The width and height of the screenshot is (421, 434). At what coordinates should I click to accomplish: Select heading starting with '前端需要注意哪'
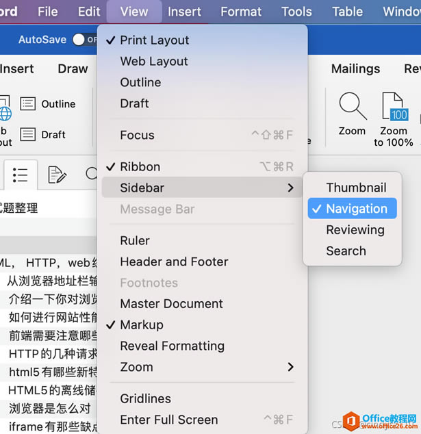(x=49, y=335)
